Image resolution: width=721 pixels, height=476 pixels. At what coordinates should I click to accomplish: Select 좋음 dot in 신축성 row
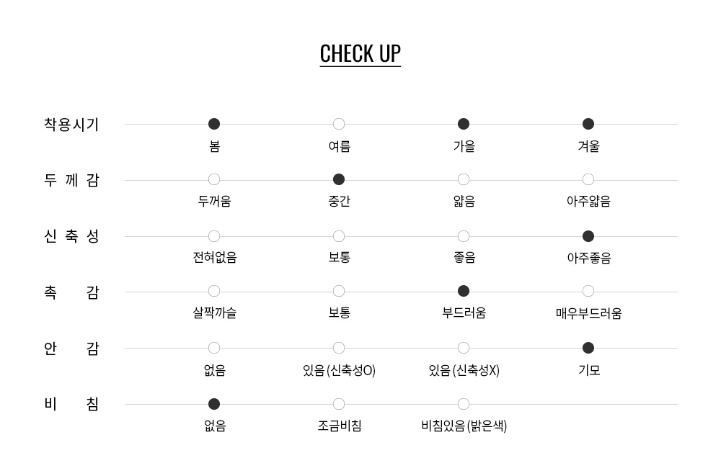pyautogui.click(x=464, y=236)
